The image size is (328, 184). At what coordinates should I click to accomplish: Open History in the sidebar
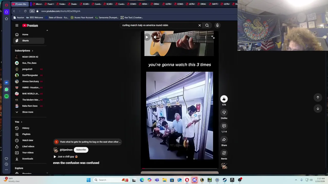click(x=29, y=128)
